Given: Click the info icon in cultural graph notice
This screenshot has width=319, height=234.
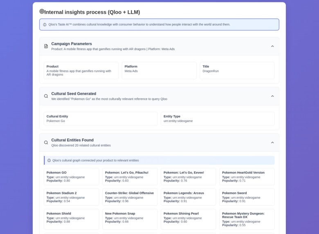Looking at the screenshot, I should (49, 160).
